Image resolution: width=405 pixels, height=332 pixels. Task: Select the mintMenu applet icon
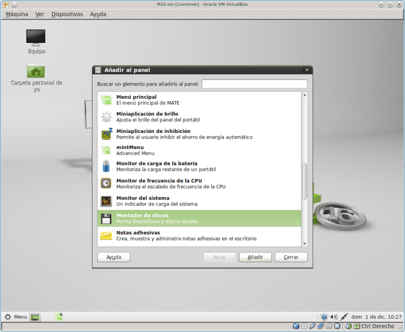click(106, 150)
